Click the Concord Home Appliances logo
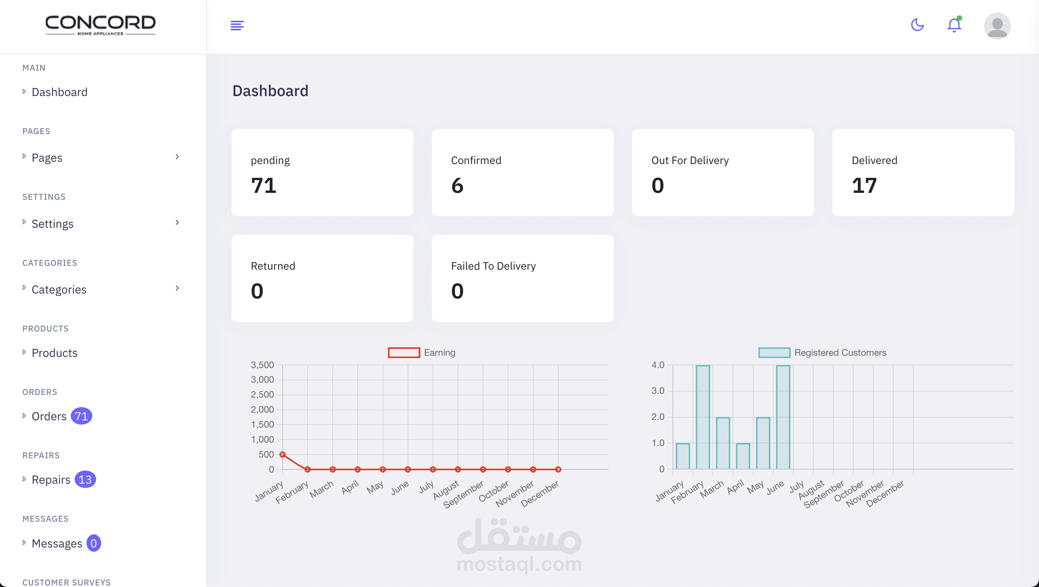The width and height of the screenshot is (1039, 587). click(x=100, y=25)
